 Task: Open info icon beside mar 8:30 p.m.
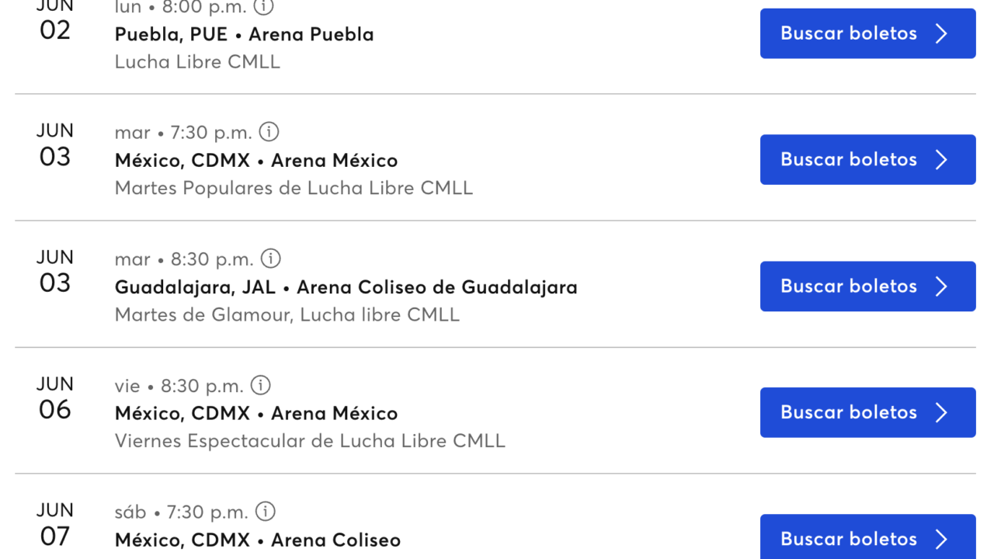tap(270, 258)
